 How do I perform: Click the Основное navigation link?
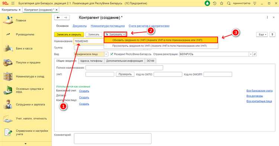62,26
